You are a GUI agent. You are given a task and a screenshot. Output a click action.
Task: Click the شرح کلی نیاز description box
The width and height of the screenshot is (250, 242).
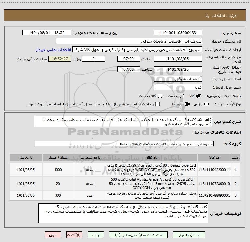coord(123,121)
